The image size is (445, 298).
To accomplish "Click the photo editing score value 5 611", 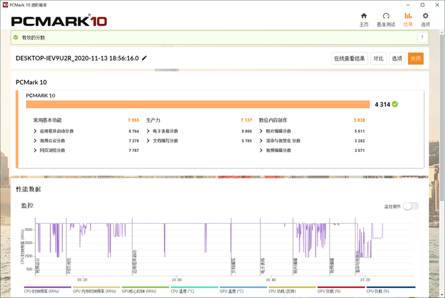I will tap(359, 131).
